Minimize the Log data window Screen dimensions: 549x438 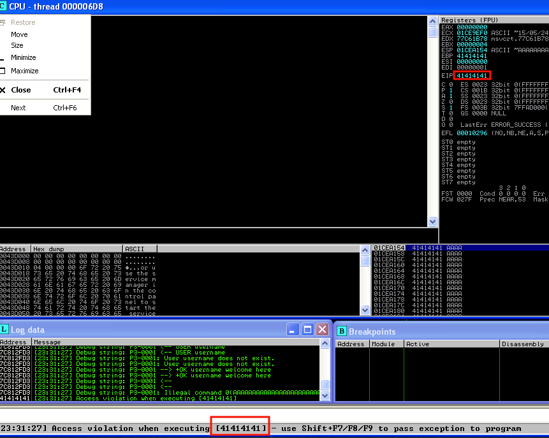293,330
